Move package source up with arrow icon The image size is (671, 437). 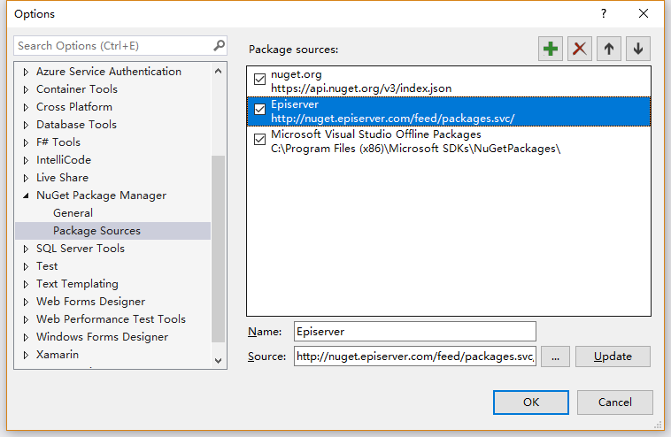(608, 49)
